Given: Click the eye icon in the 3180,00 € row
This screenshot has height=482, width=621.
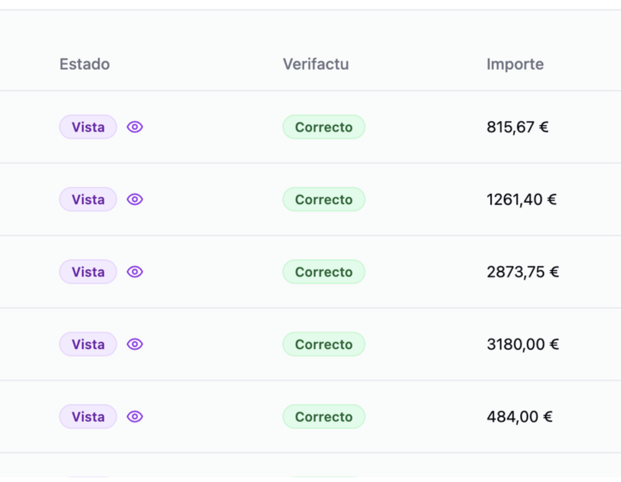Looking at the screenshot, I should coord(135,344).
